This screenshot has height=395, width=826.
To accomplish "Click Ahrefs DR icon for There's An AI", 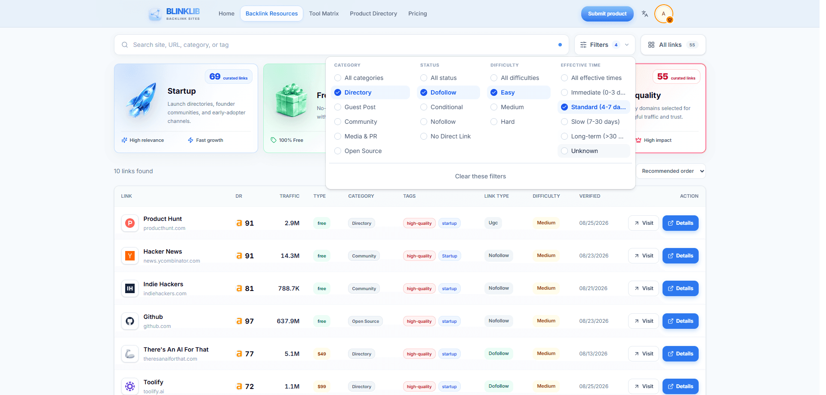I will click(239, 354).
